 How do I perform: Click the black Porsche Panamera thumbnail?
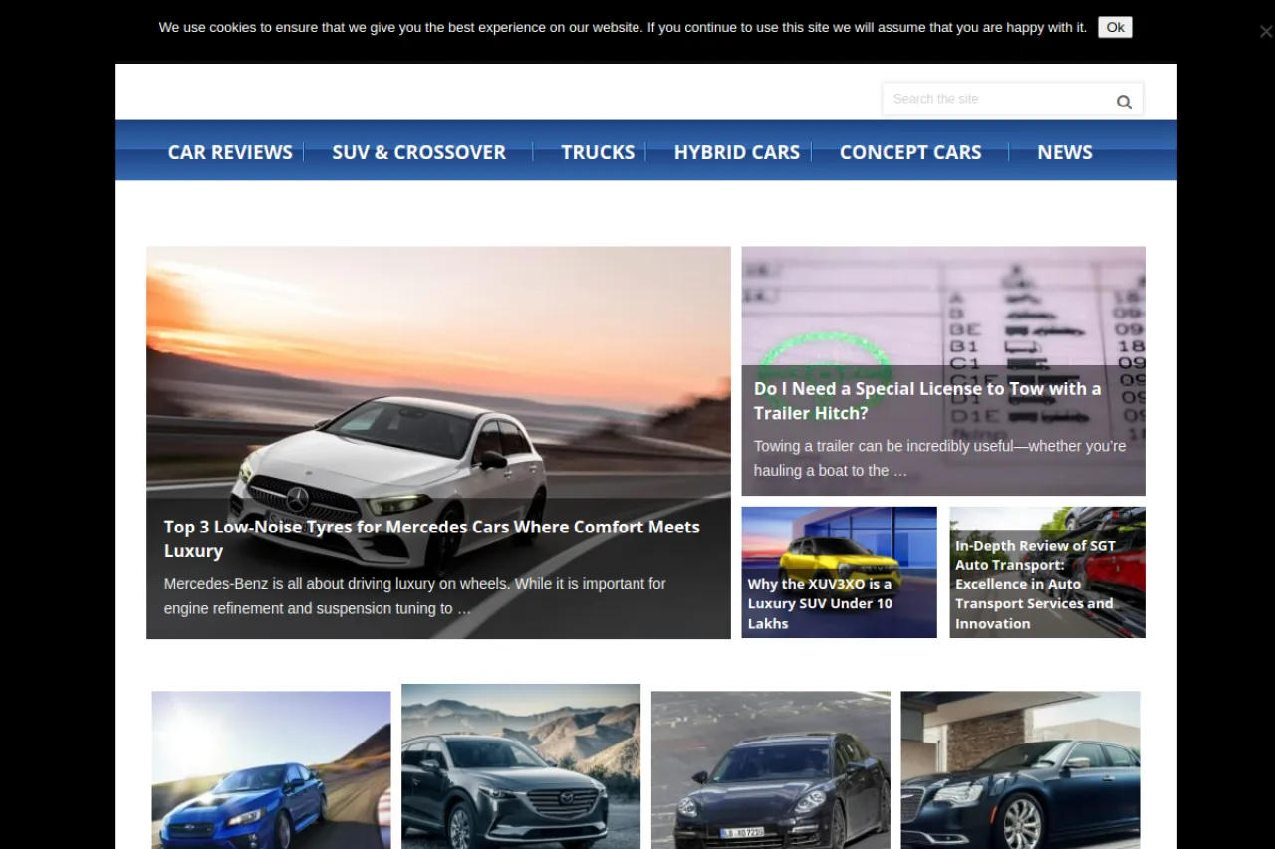[x=770, y=769]
